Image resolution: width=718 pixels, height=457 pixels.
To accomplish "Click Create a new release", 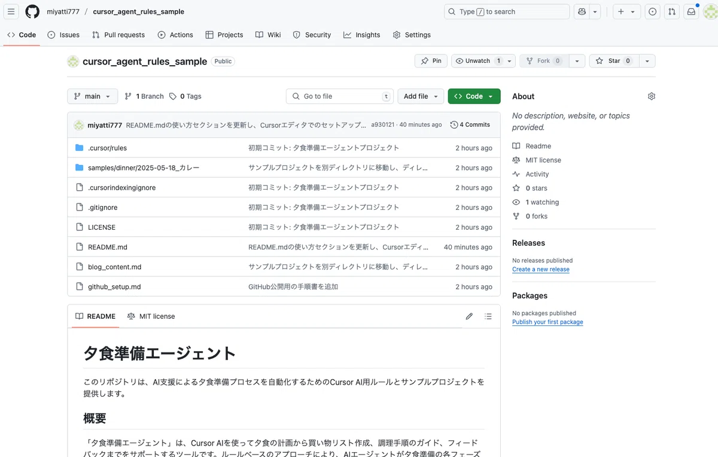I will point(541,270).
